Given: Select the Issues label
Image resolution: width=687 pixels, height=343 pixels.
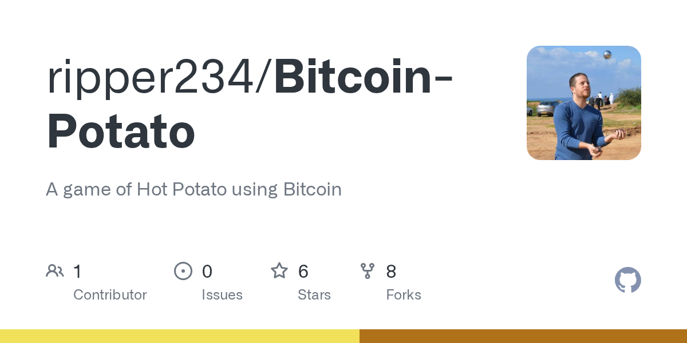Looking at the screenshot, I should (x=222, y=295).
